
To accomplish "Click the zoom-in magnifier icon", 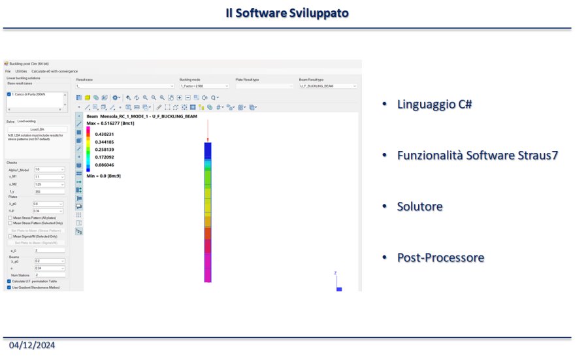I will (145, 97).
